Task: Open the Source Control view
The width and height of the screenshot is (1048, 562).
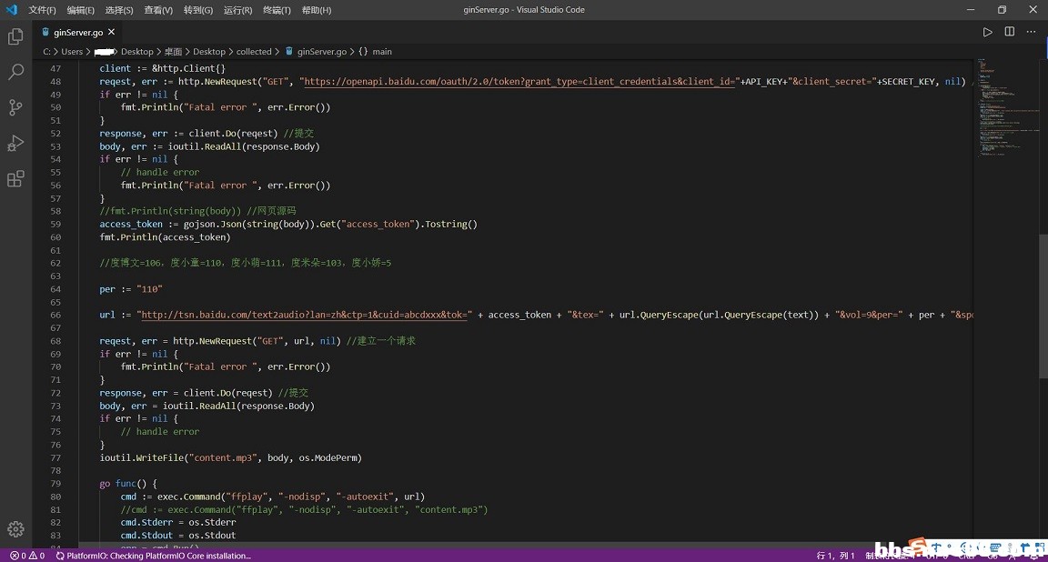Action: click(15, 107)
